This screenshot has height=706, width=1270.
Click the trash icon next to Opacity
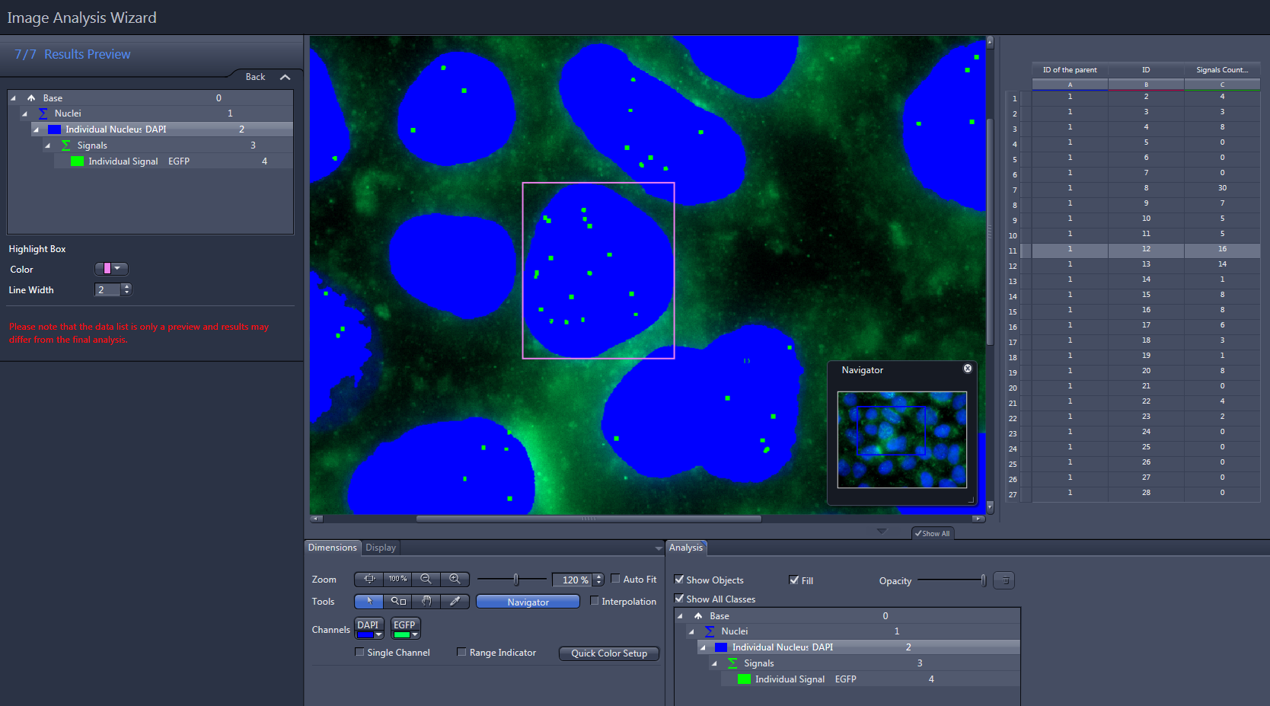coord(1004,580)
